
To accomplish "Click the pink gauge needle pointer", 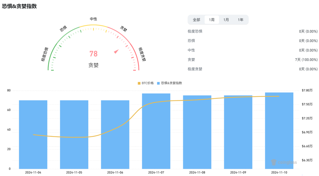I will 116,51.
